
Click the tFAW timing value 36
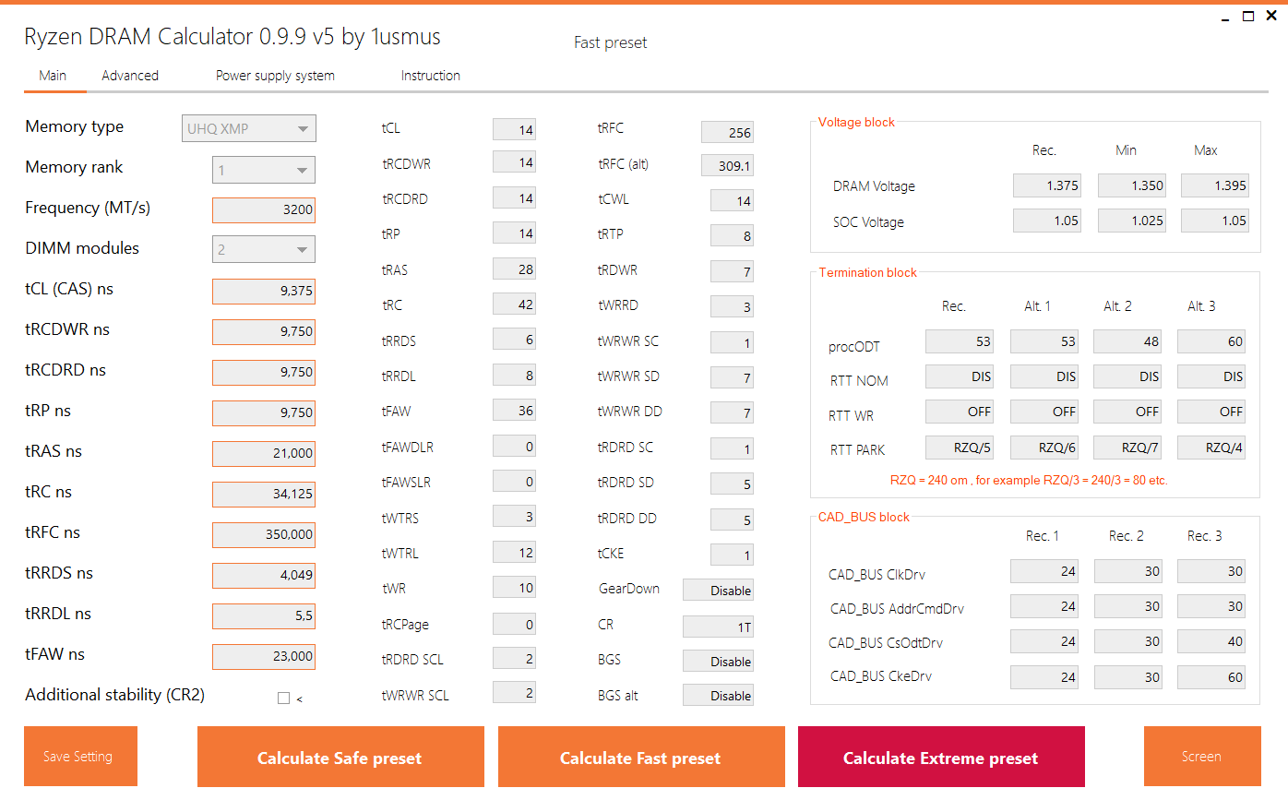514,411
